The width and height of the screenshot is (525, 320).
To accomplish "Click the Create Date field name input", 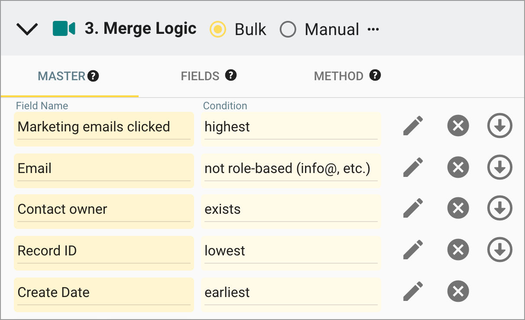I will coord(104,293).
